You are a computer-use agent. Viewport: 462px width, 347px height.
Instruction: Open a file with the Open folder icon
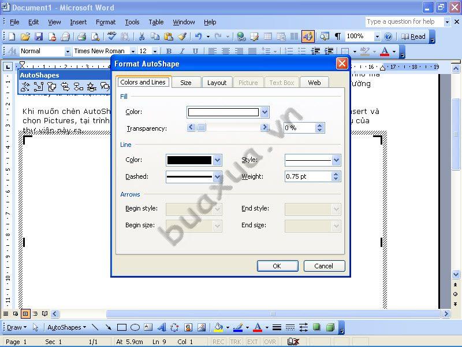pyautogui.click(x=25, y=36)
